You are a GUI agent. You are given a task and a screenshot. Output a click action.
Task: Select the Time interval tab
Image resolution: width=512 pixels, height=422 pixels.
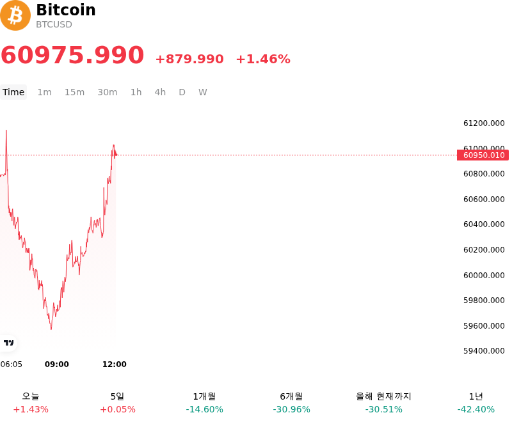[x=13, y=92]
